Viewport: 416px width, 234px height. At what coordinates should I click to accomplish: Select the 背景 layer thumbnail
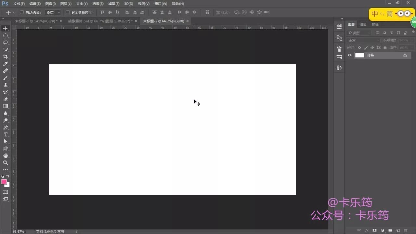tap(359, 55)
